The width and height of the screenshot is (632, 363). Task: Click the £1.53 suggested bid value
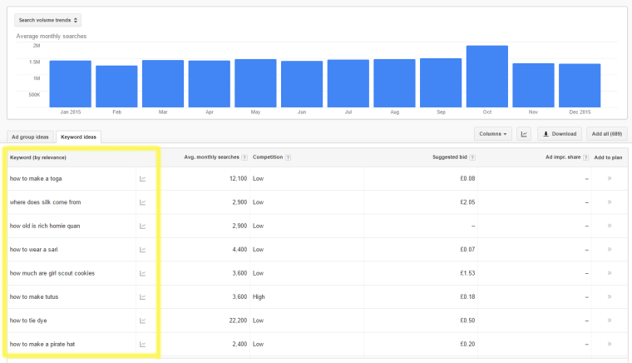coord(467,273)
